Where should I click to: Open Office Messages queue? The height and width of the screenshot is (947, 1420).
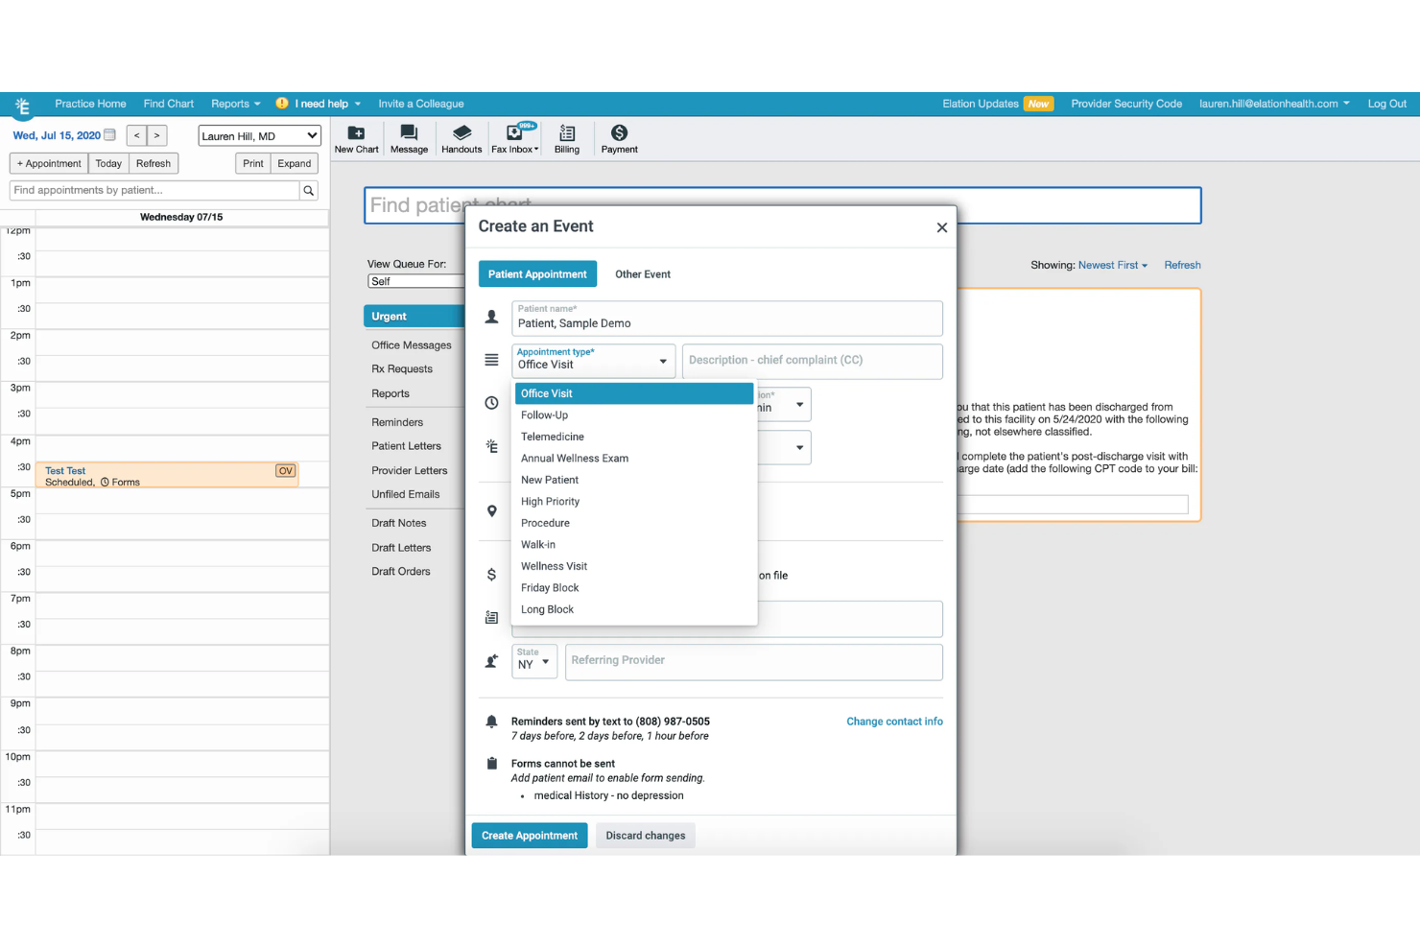pos(412,345)
